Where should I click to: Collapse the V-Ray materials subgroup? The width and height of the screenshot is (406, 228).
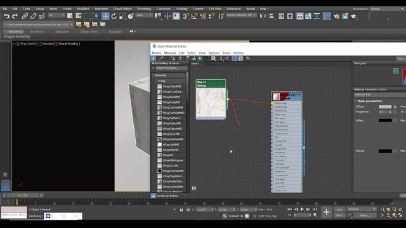pos(157,81)
